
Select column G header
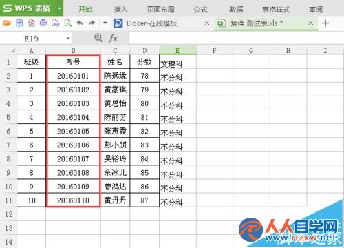point(251,50)
